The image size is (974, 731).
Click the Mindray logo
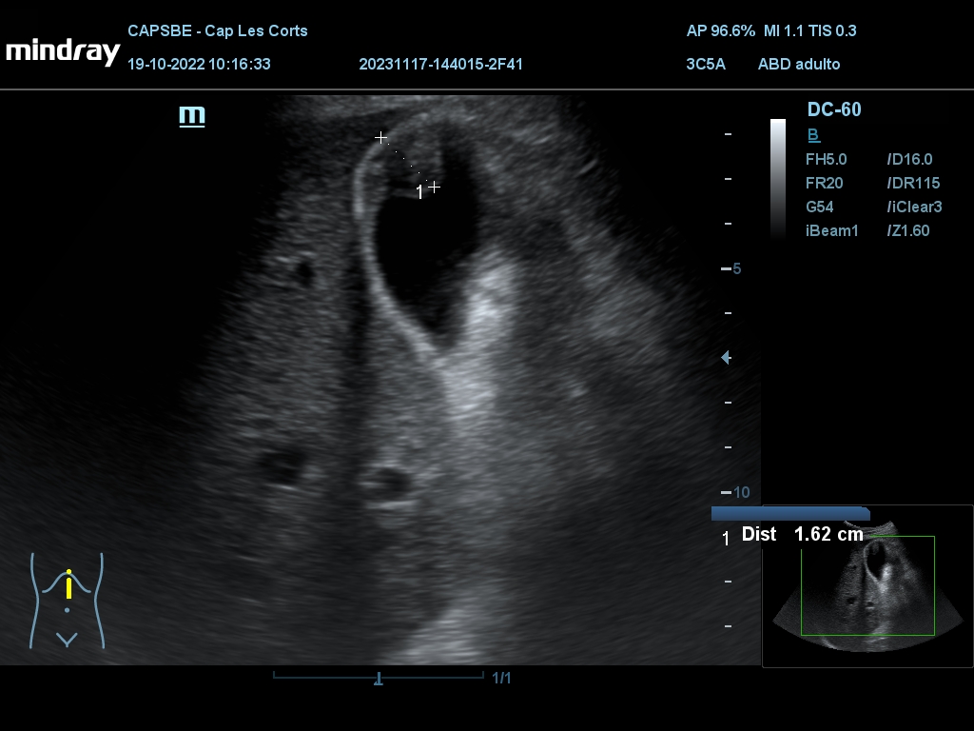tap(63, 51)
